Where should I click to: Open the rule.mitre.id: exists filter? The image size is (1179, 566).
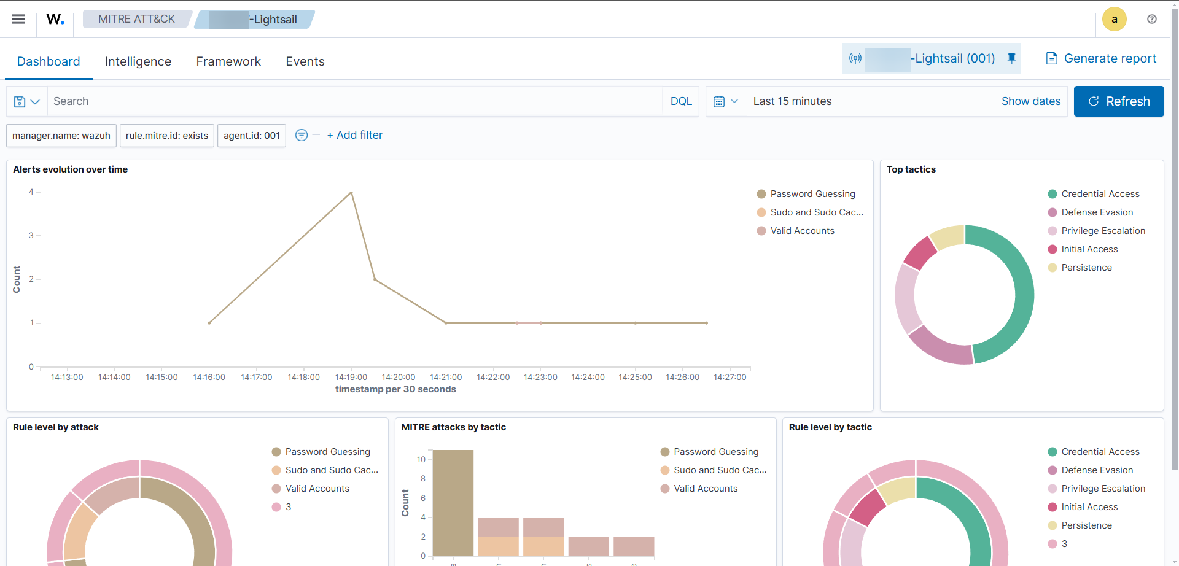(x=167, y=136)
